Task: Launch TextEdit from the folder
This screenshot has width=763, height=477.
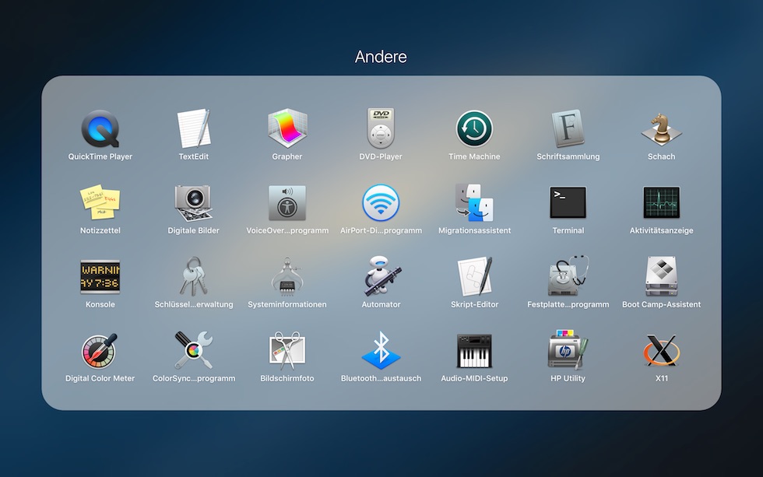Action: [x=194, y=128]
